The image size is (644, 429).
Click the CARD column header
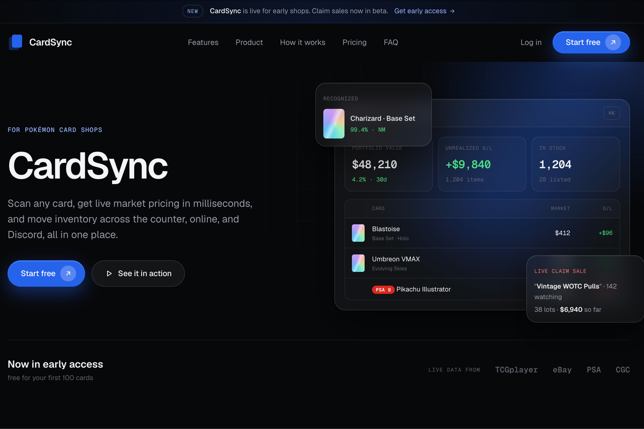pos(378,208)
